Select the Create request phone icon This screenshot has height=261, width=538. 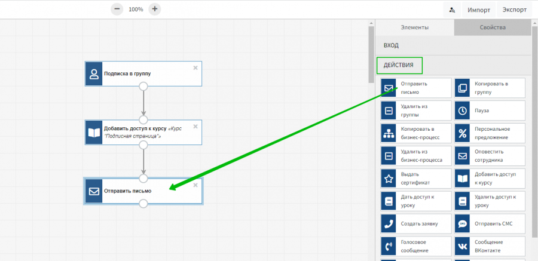coord(389,223)
